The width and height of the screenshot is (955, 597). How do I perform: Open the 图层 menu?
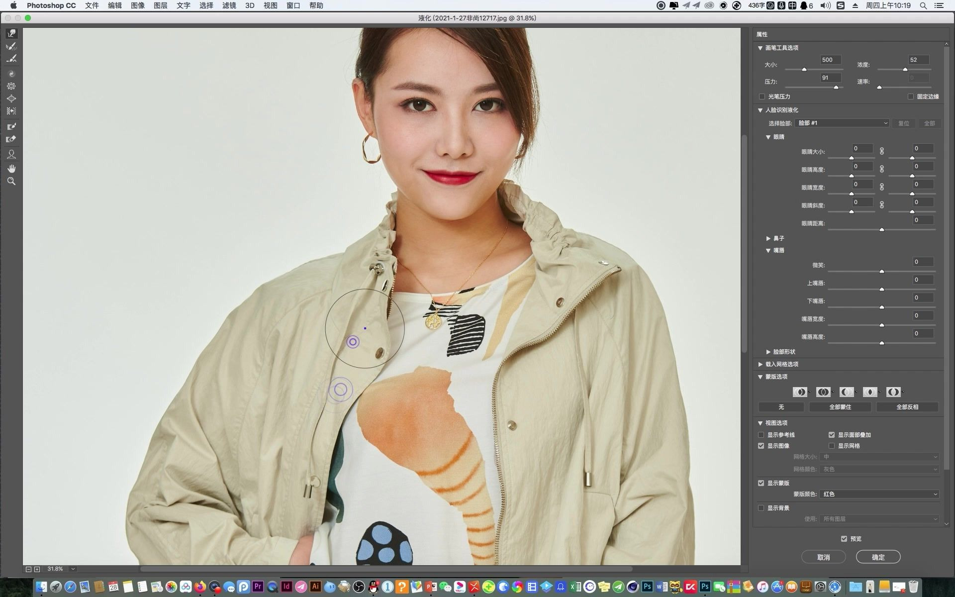point(160,5)
